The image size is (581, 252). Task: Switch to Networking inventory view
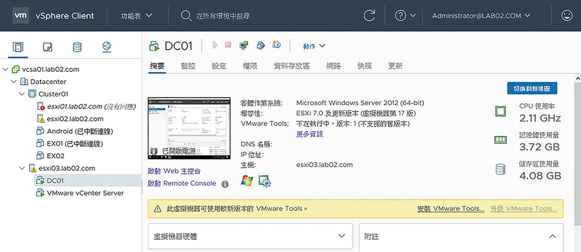pos(107,47)
